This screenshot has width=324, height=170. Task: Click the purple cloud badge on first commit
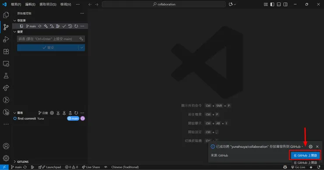pyautogui.click(x=83, y=118)
